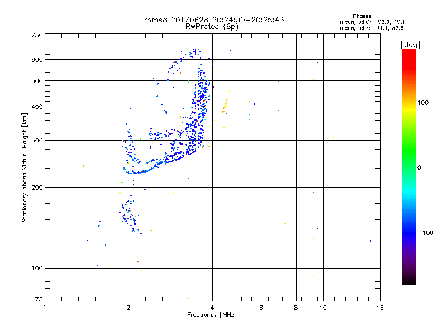Click the black bottom of the phase colorbar
The width and height of the screenshot is (447, 335).
coord(409,281)
